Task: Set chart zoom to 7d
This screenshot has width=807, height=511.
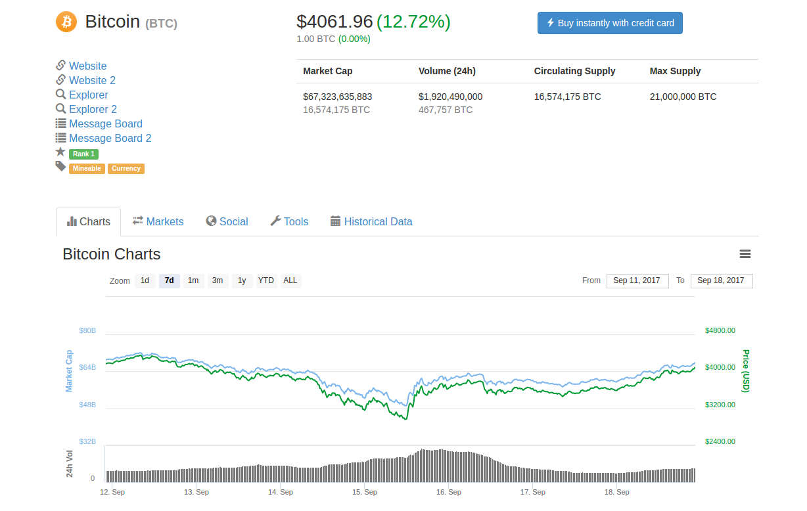Action: pyautogui.click(x=170, y=280)
